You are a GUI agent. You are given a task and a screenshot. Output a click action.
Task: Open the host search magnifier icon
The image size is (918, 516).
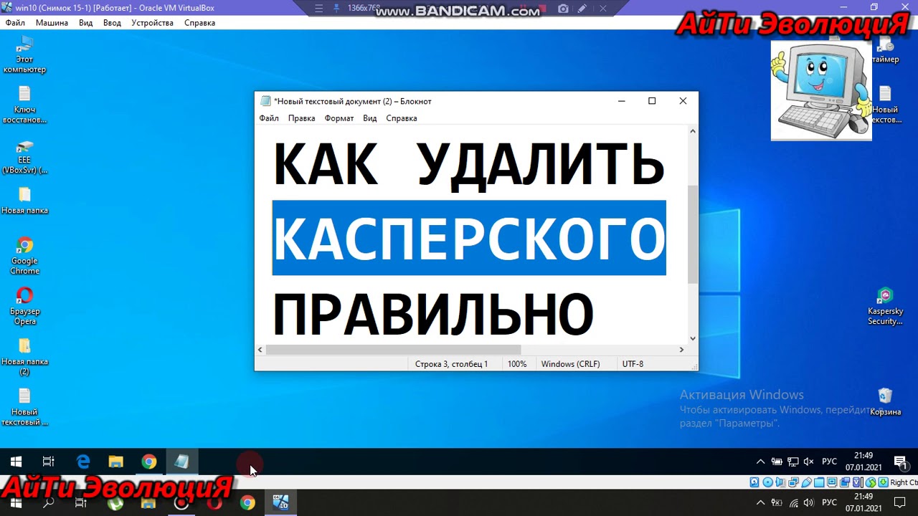pos(48,503)
